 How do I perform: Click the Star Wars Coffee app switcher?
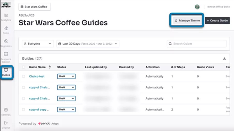click(x=34, y=7)
